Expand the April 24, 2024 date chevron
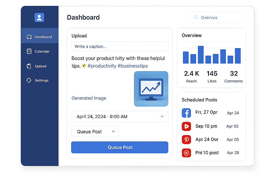The image size is (275, 175). [162, 116]
